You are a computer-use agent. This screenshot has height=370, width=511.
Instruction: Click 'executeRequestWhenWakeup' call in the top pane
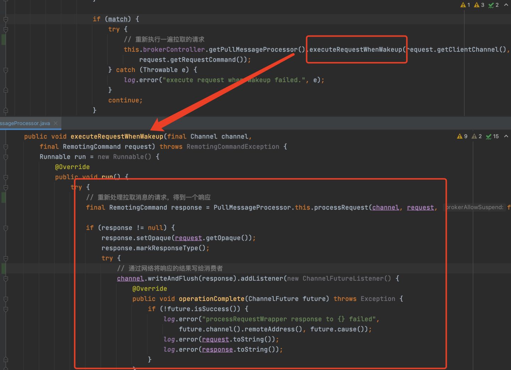pos(356,50)
